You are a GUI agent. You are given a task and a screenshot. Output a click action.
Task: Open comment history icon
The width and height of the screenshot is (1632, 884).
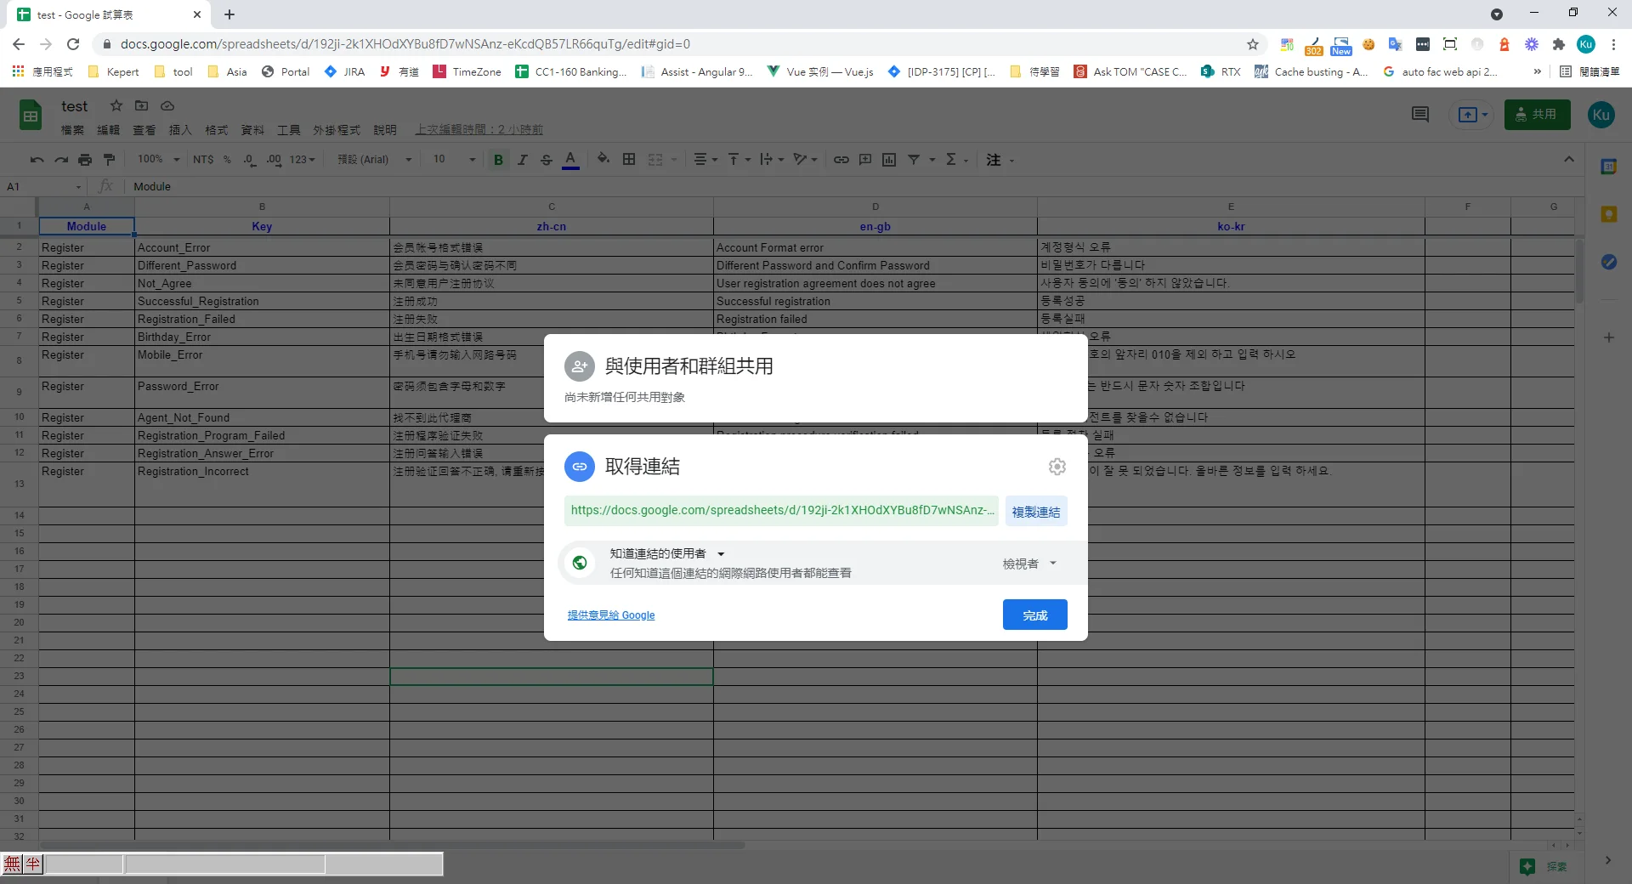pos(1419,115)
